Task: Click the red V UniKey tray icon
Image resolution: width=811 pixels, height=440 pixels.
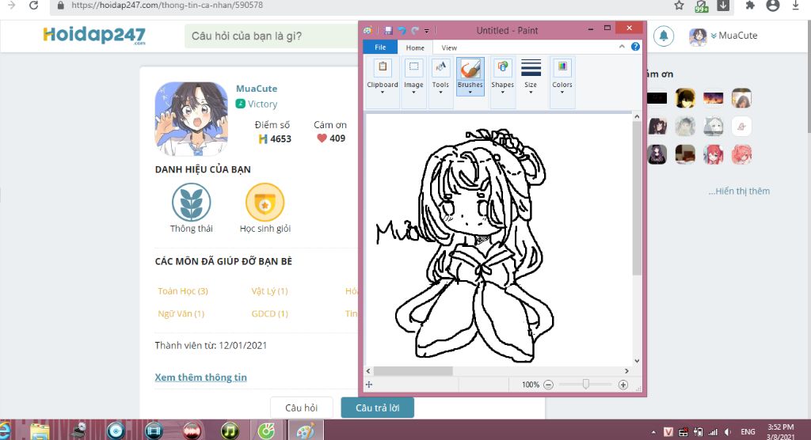Action: tap(668, 432)
